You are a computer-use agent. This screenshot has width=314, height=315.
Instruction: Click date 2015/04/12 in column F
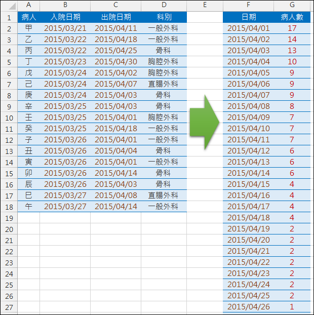[x=248, y=151]
